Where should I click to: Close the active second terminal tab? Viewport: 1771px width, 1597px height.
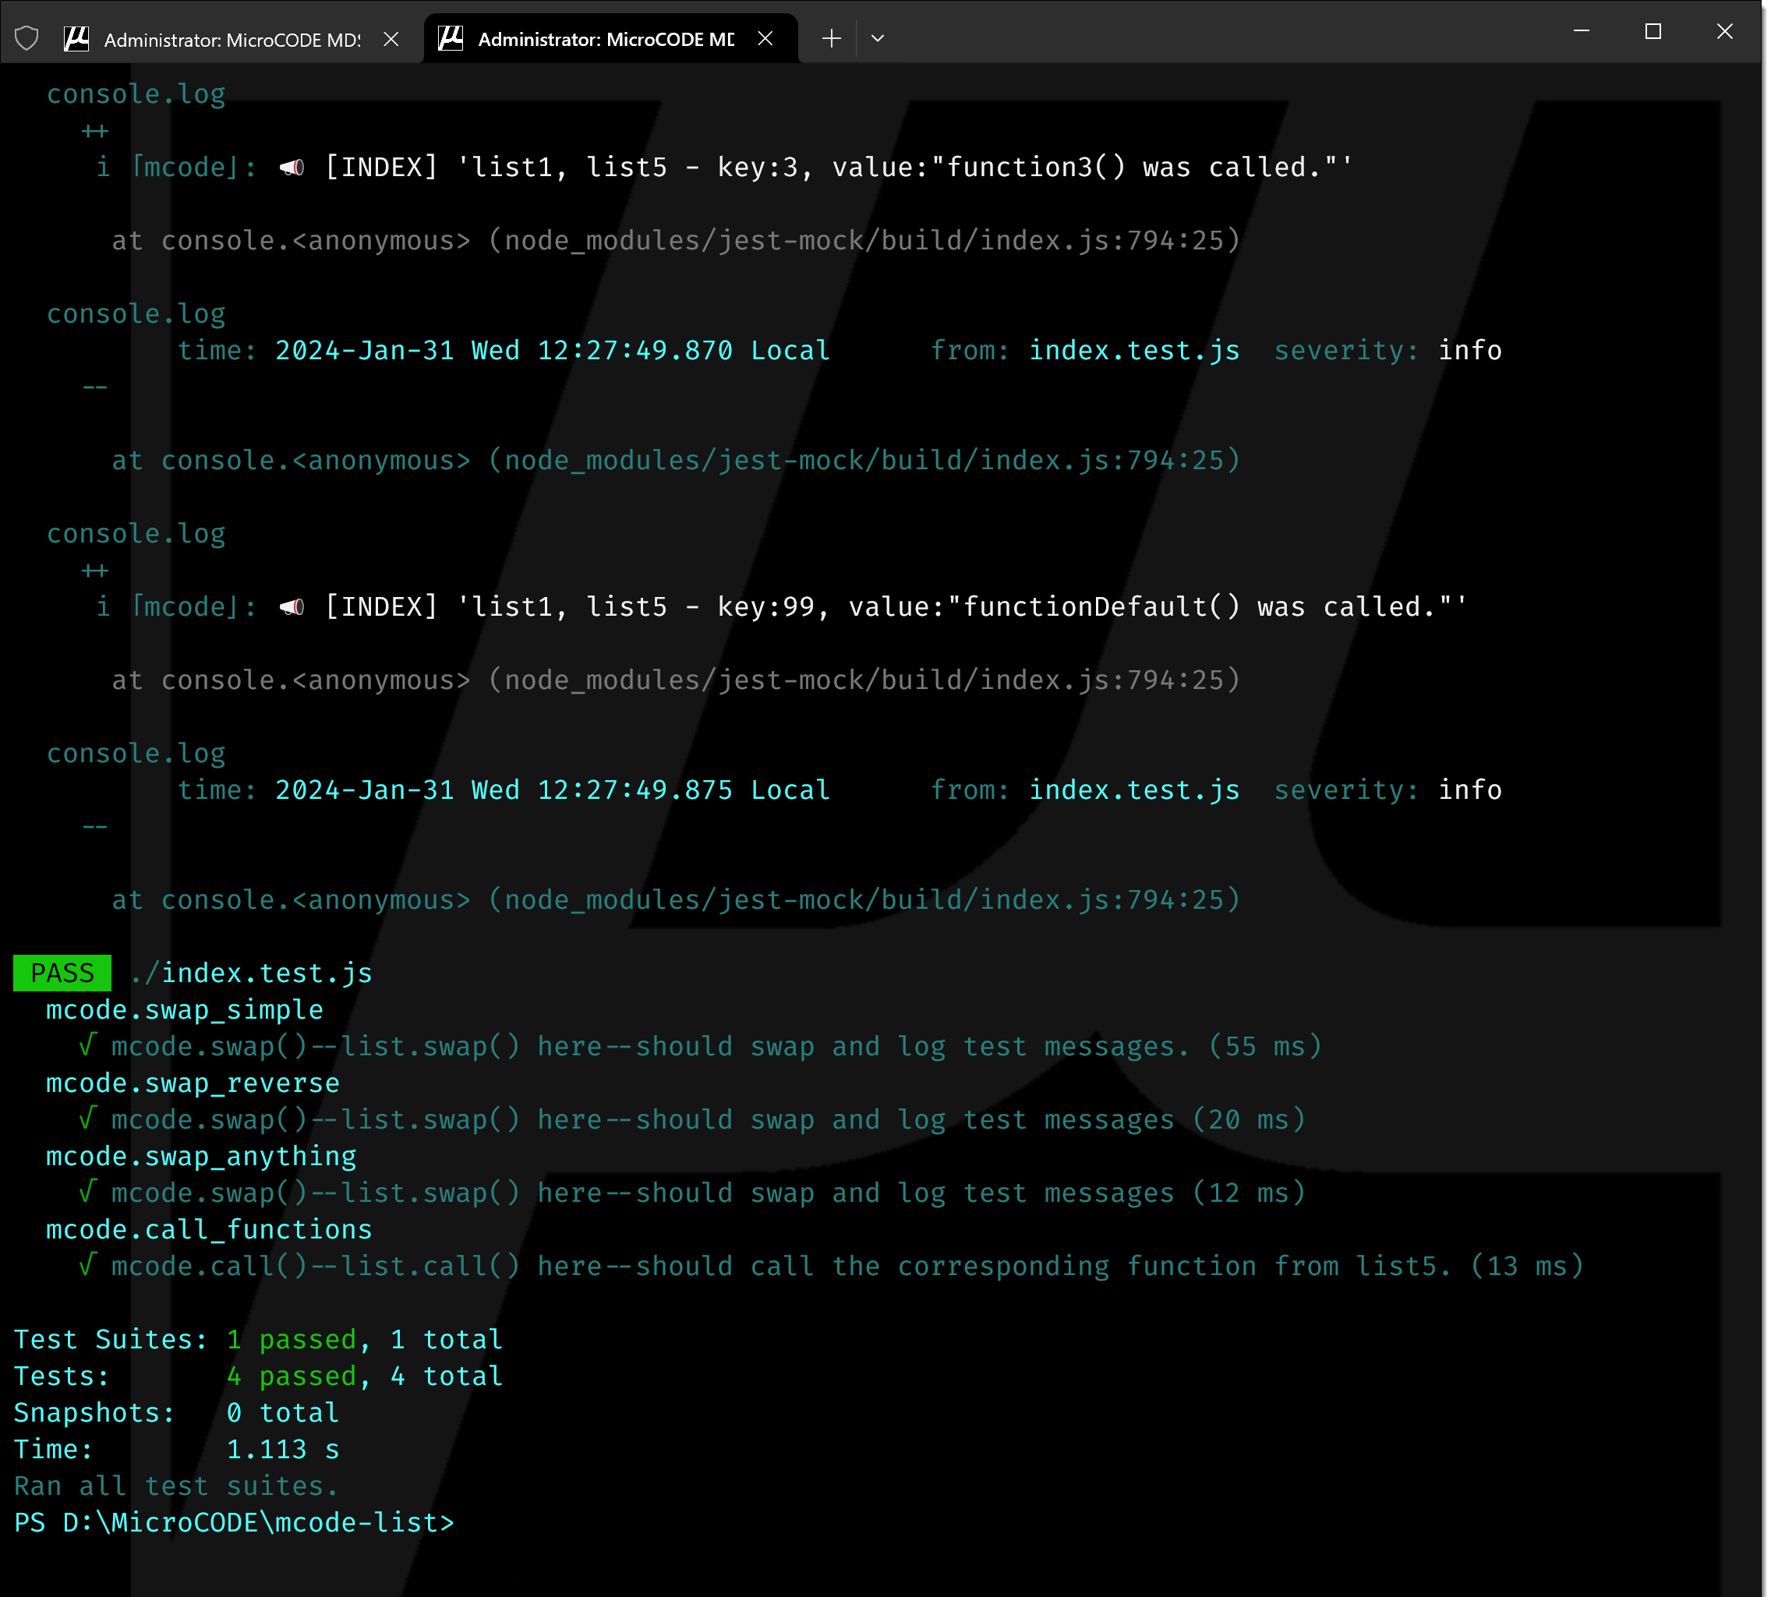coord(765,39)
